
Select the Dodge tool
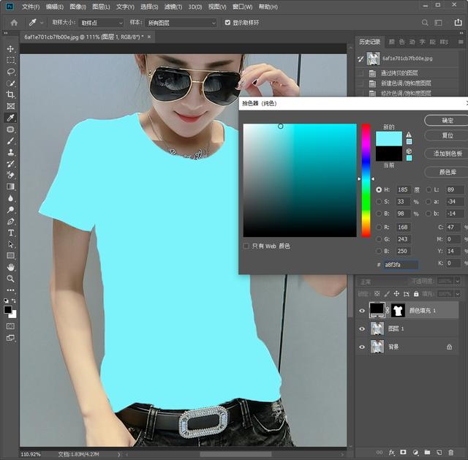coord(10,210)
